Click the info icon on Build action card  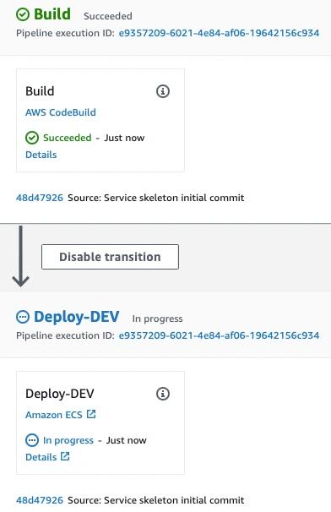click(163, 91)
